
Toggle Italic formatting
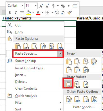pyautogui.click(x=16, y=12)
